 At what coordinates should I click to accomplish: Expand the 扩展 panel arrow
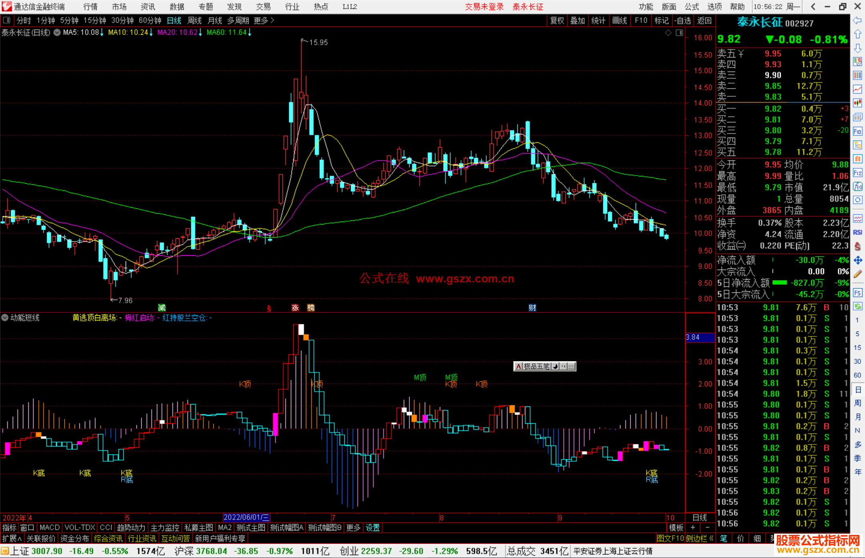point(12,538)
